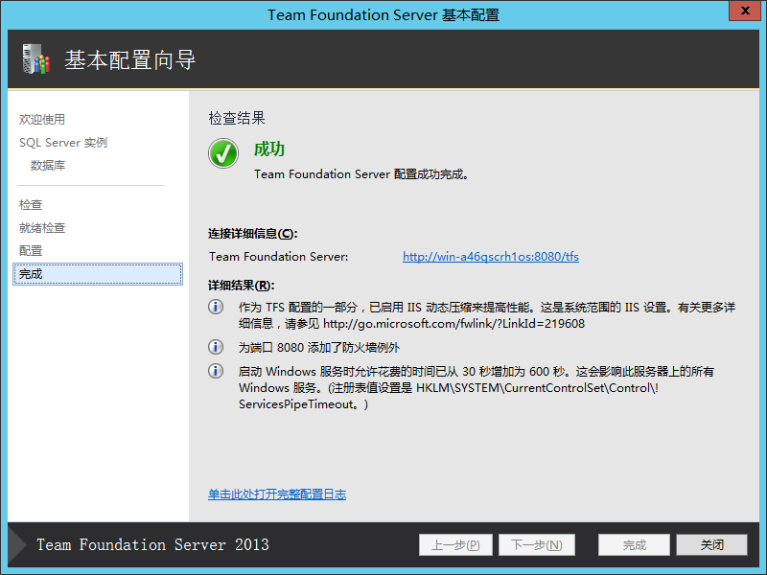Image resolution: width=767 pixels, height=575 pixels.
Task: Click the 上一步(P) button
Action: (x=455, y=544)
